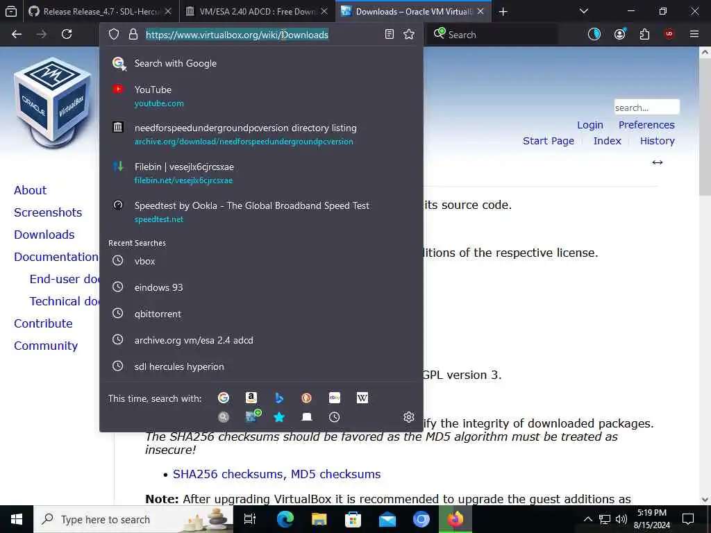Viewport: 711px width, 533px height.
Task: Open the list all tabs dropdown
Action: [583, 11]
